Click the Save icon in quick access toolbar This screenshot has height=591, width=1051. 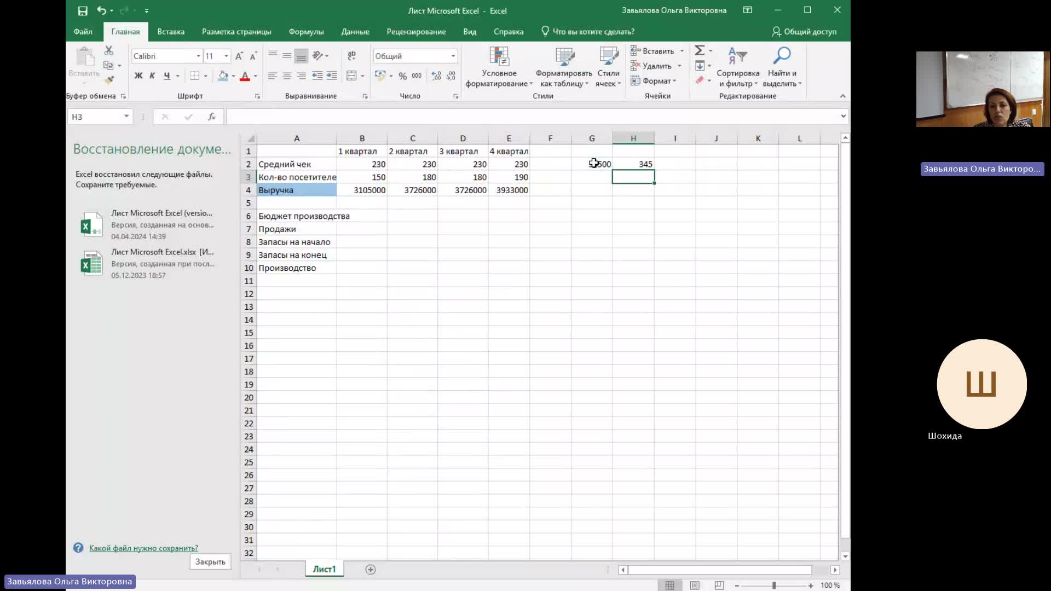pos(83,10)
